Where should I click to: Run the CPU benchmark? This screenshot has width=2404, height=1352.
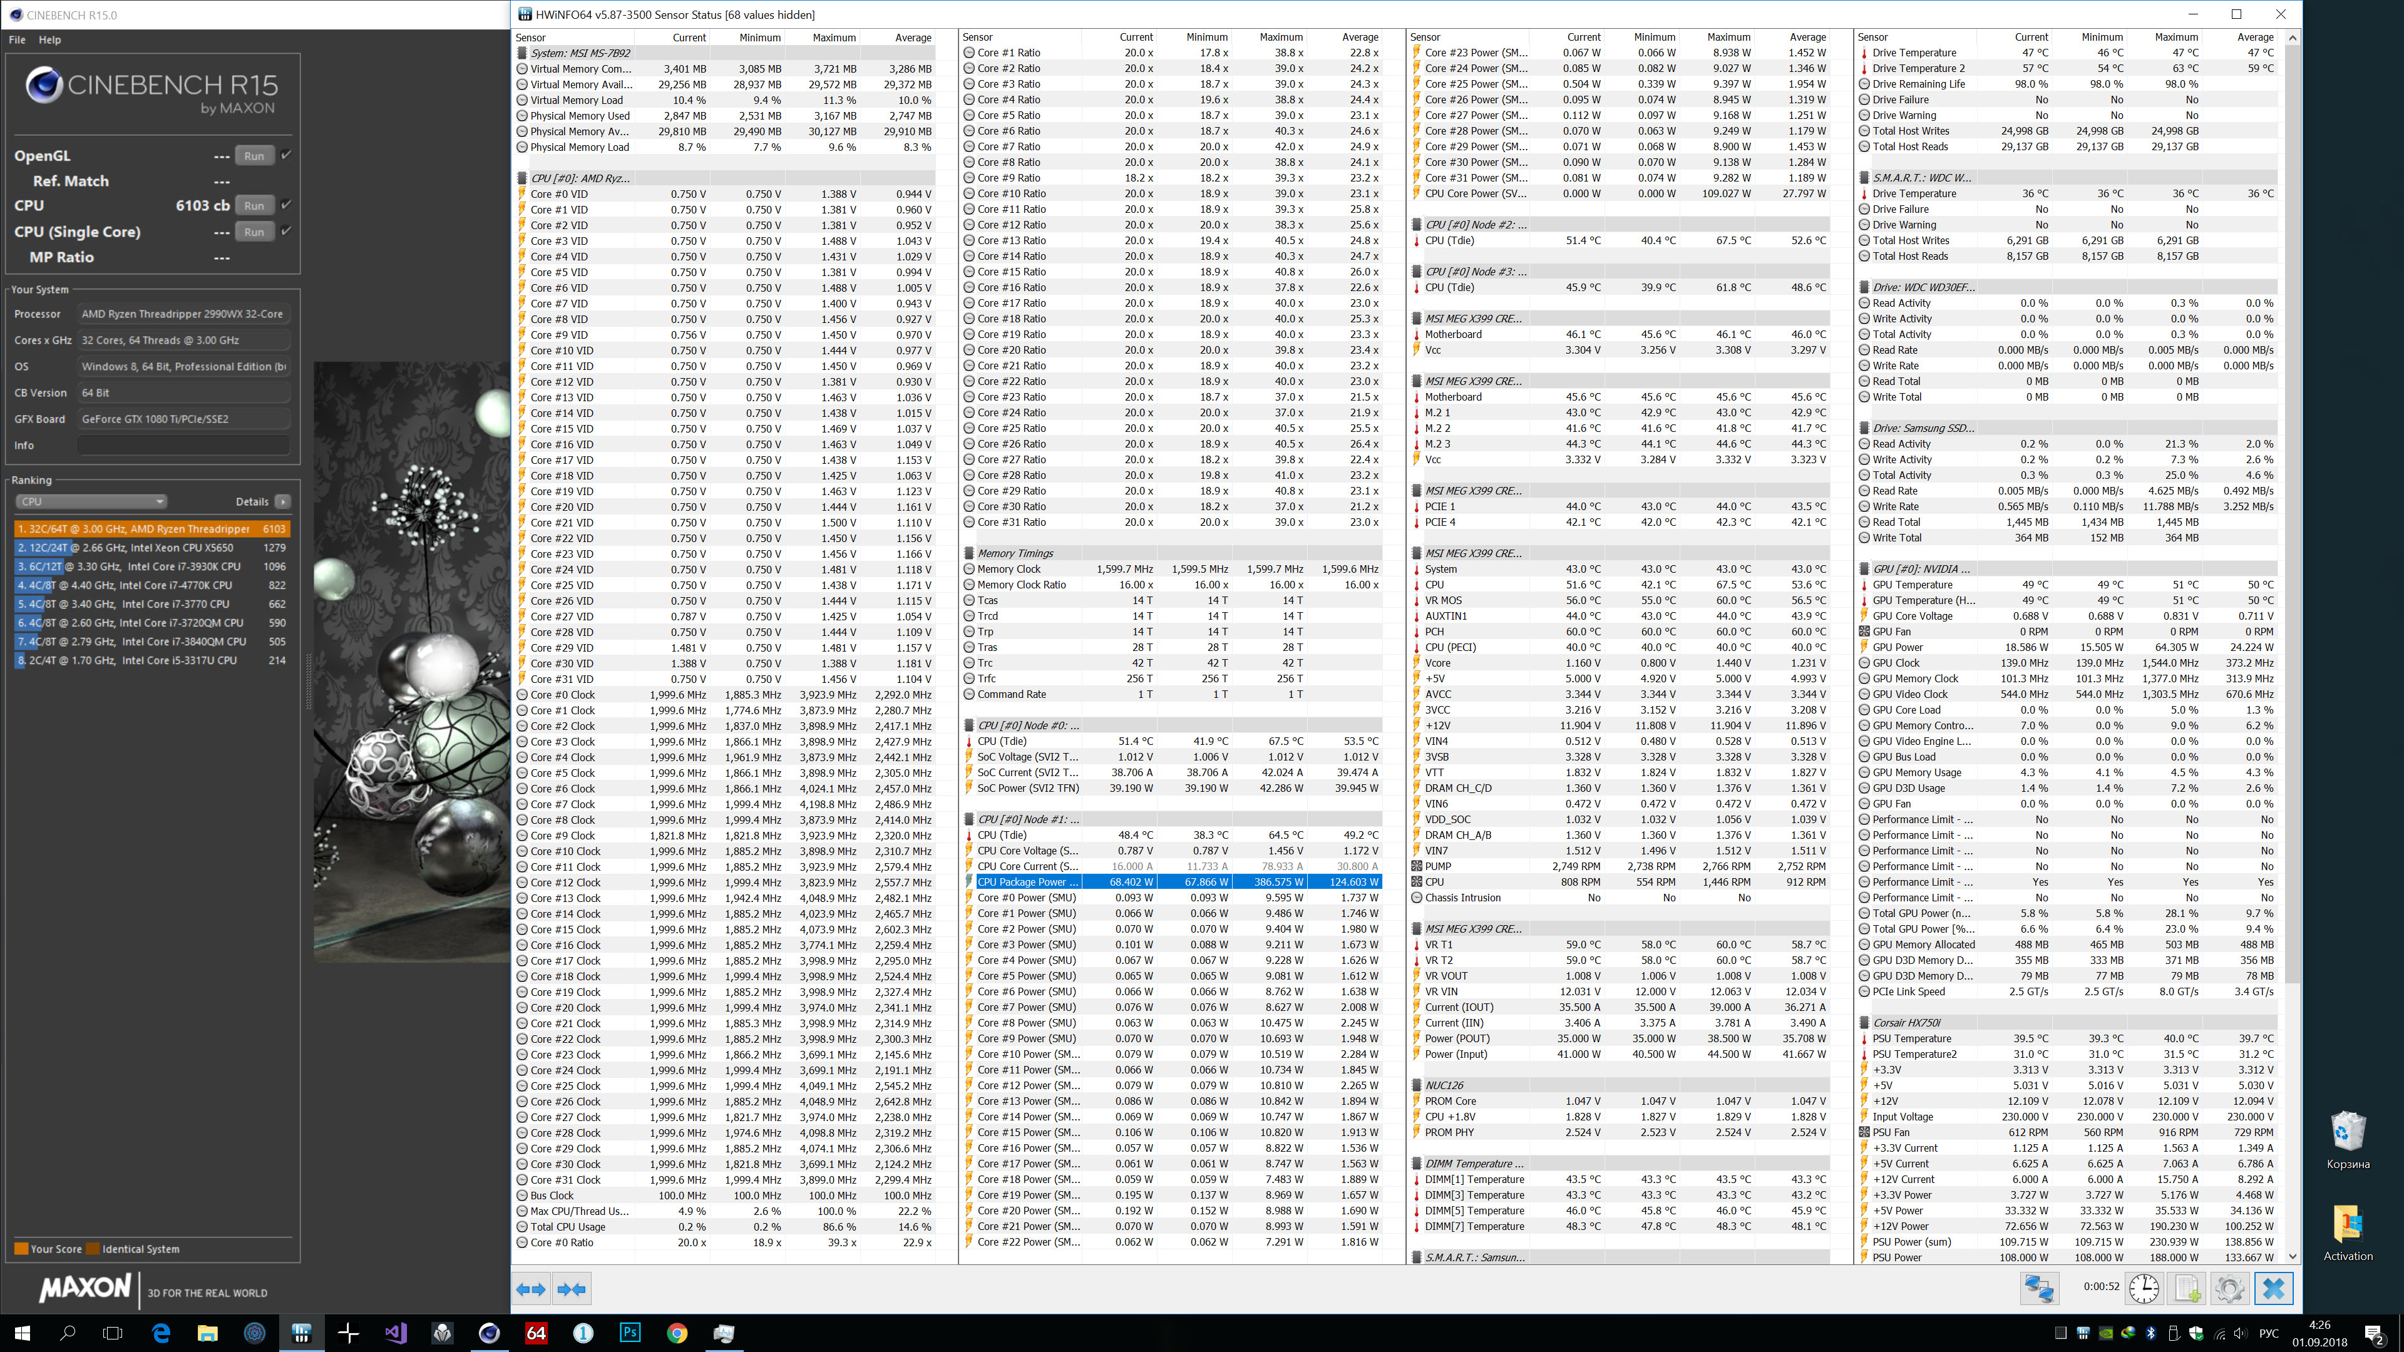(254, 205)
